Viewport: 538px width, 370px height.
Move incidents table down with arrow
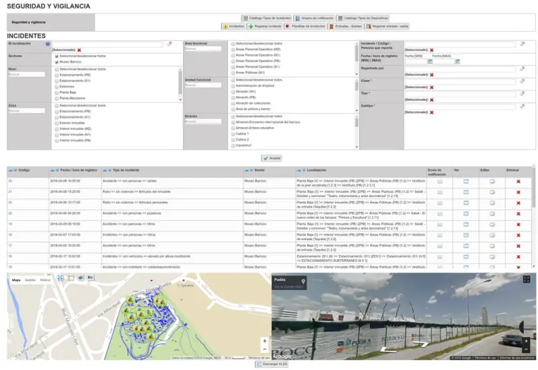[x=533, y=266]
